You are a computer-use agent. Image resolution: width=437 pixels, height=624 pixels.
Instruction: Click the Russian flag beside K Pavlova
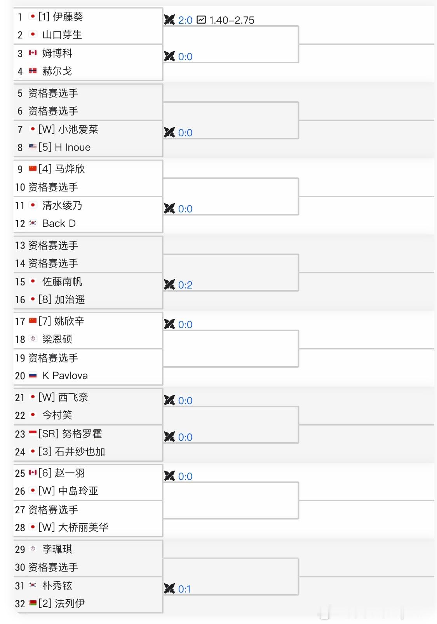coord(33,375)
